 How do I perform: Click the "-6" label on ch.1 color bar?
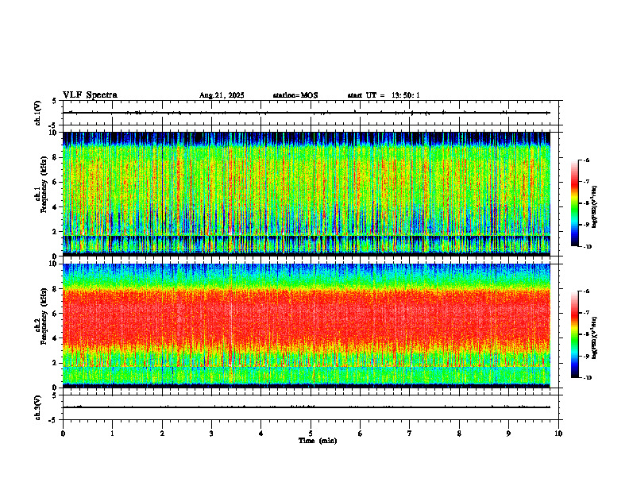(x=586, y=160)
